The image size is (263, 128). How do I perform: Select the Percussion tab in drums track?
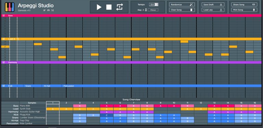pos(69,86)
